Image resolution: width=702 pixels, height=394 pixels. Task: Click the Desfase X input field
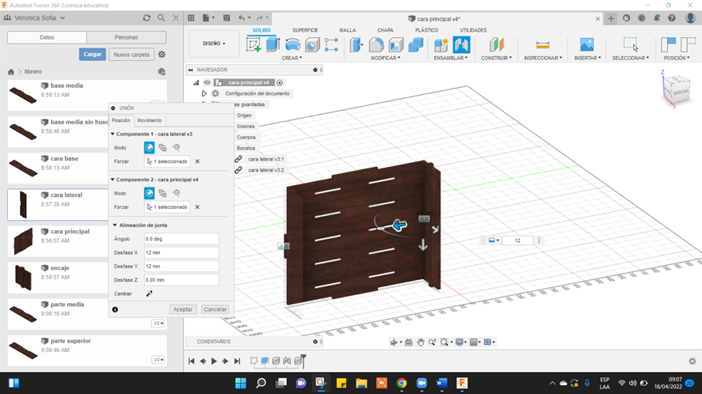(181, 252)
